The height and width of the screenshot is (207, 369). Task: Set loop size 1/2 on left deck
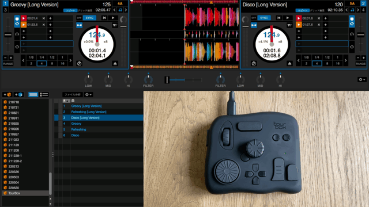tap(52, 57)
